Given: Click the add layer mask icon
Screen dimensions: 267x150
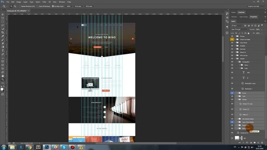Looking at the screenshot, I should point(247,142).
